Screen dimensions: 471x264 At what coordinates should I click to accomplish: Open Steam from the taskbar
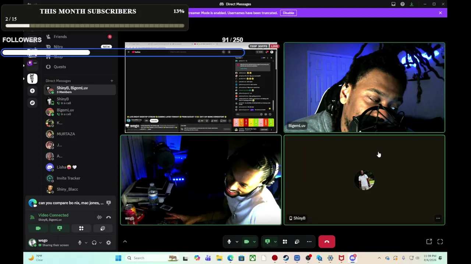pyautogui.click(x=286, y=258)
